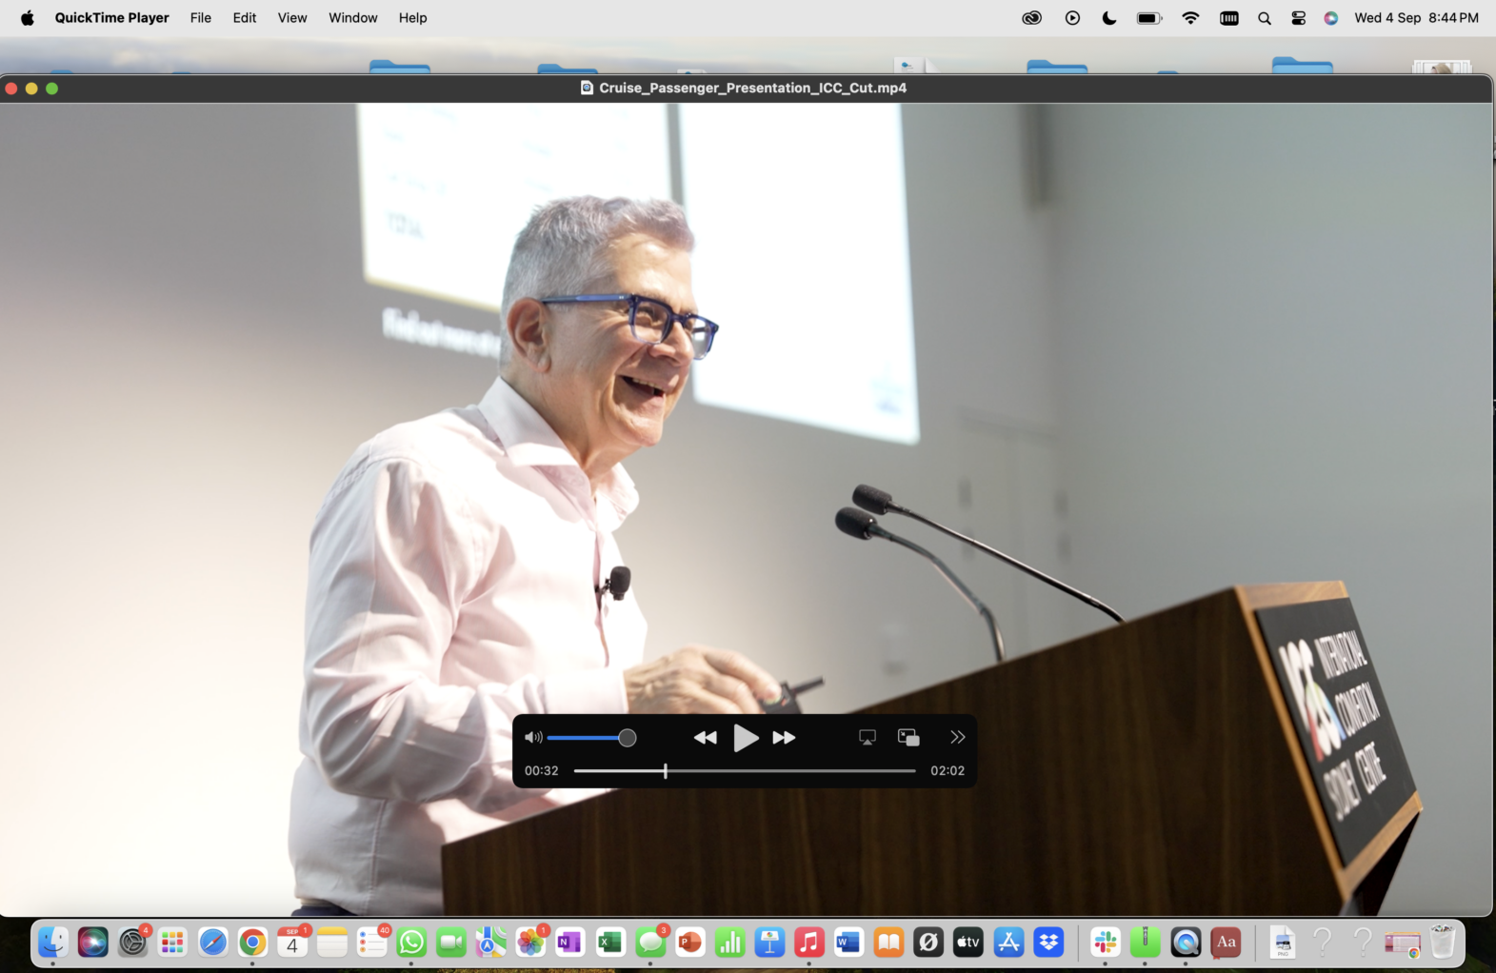This screenshot has width=1496, height=973.
Task: Open Numbers from the Dock
Action: (x=730, y=943)
